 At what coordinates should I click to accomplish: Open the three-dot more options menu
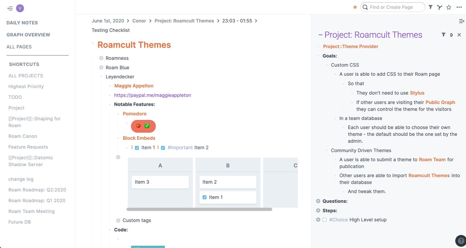459,7
